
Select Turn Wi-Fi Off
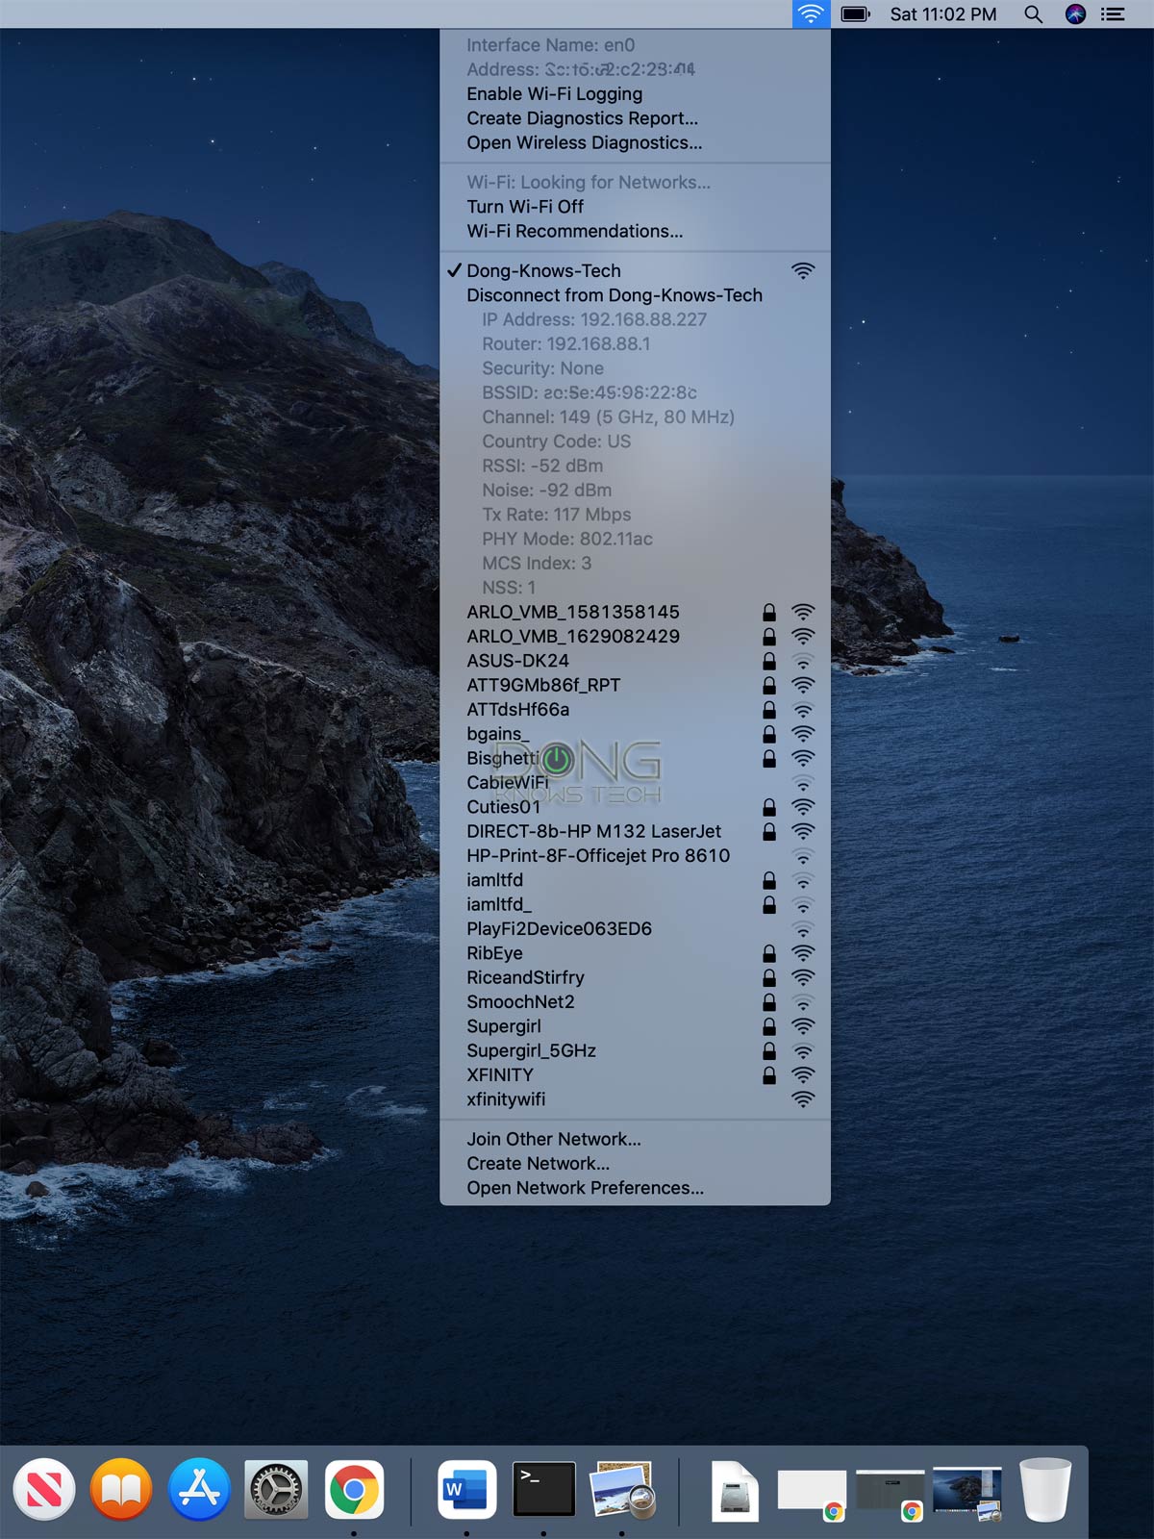(635, 207)
